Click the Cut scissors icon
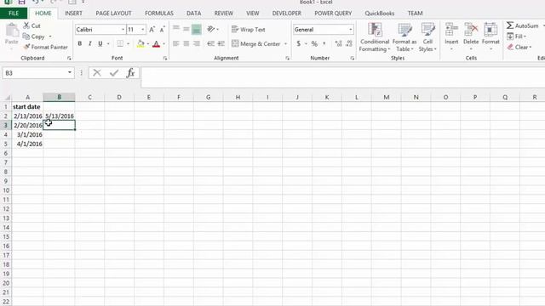Viewport: 545px width, 306px height. [26, 25]
